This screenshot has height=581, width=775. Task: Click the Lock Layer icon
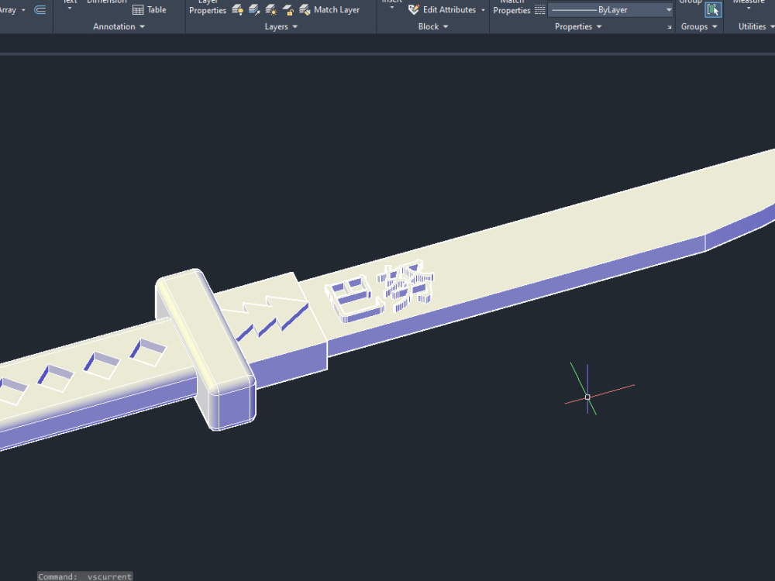pyautogui.click(x=288, y=10)
